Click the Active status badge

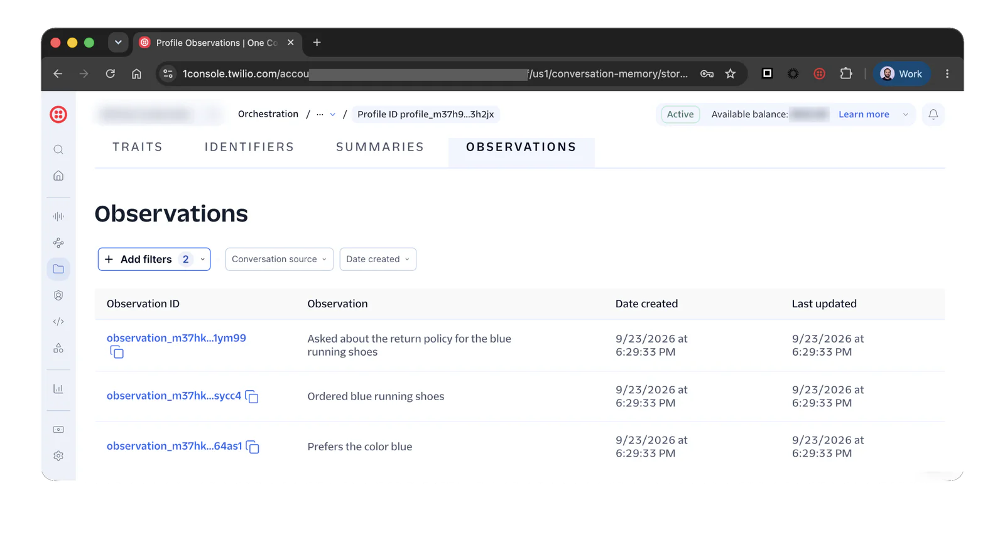click(680, 114)
